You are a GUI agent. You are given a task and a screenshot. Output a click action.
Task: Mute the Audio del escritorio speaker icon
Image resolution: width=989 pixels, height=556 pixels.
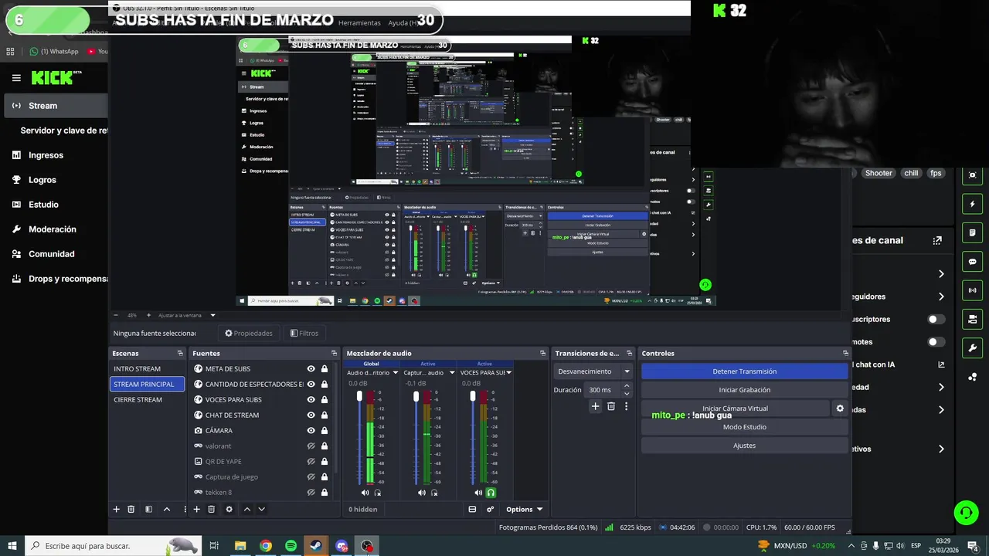click(365, 493)
